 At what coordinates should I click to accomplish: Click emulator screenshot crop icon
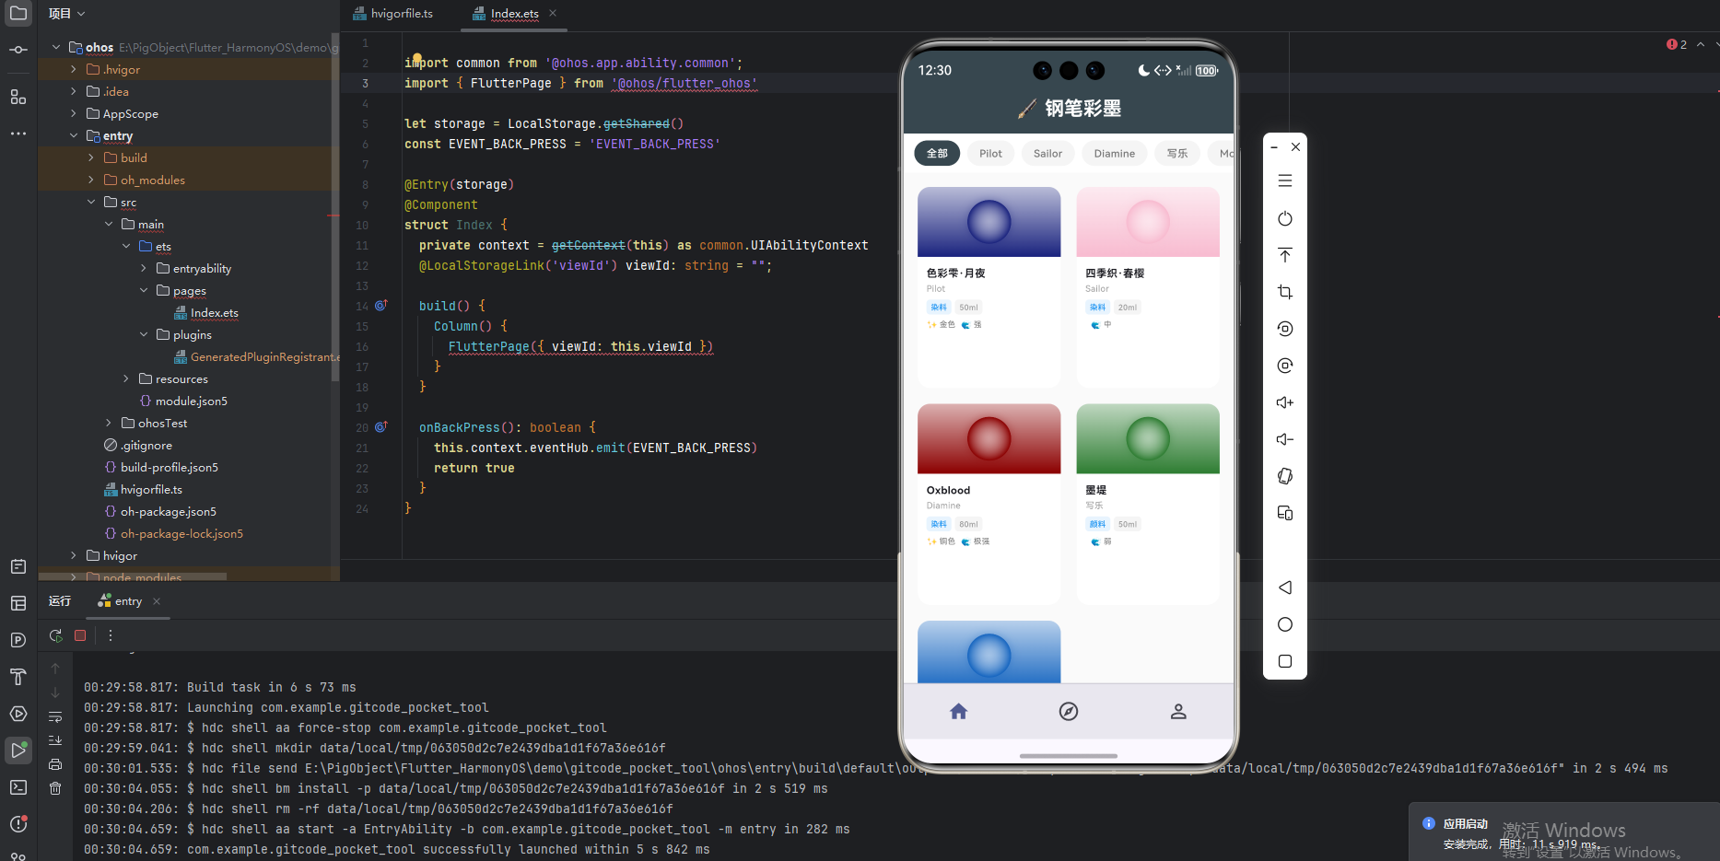tap(1285, 292)
